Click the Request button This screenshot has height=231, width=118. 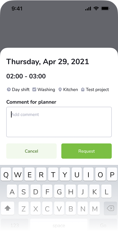[87, 151]
